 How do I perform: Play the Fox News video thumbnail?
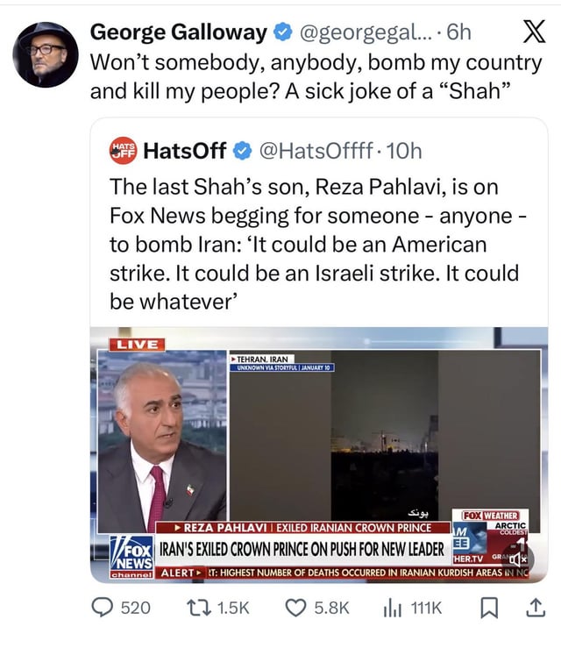click(x=319, y=454)
